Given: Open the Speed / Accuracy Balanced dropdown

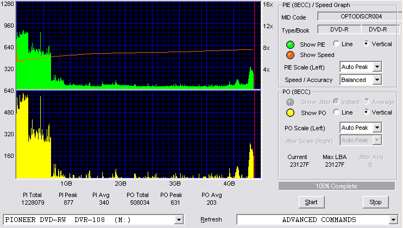Looking at the screenshot, I should pos(377,80).
